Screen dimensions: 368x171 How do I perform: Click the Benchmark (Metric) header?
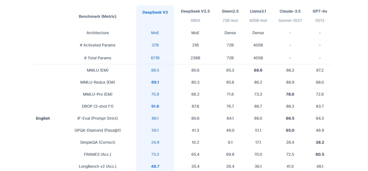click(x=98, y=16)
